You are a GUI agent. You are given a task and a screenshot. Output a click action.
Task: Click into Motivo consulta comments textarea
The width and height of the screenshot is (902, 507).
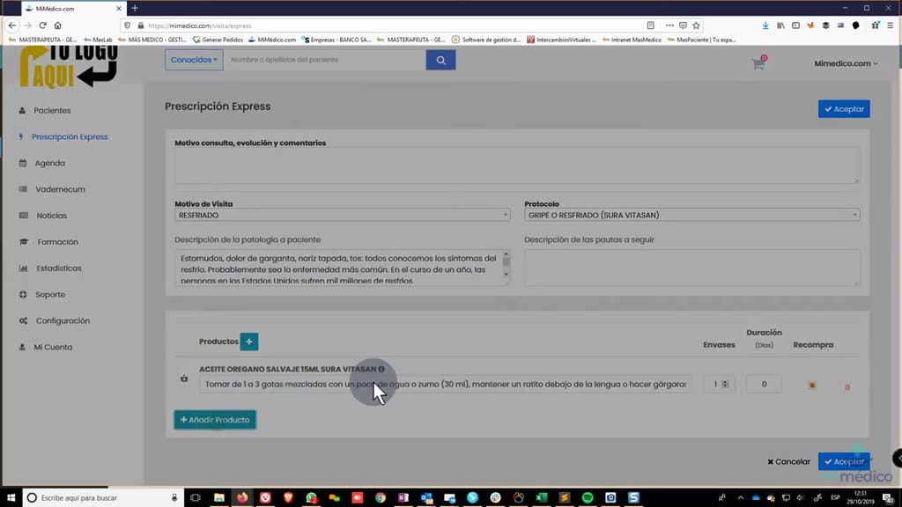pyautogui.click(x=517, y=165)
